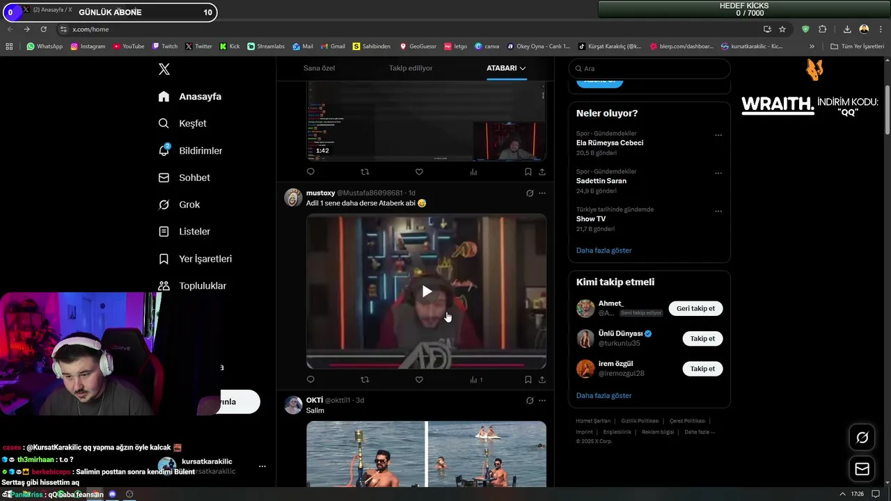Open the GeoGuessr bookmark

click(418, 47)
